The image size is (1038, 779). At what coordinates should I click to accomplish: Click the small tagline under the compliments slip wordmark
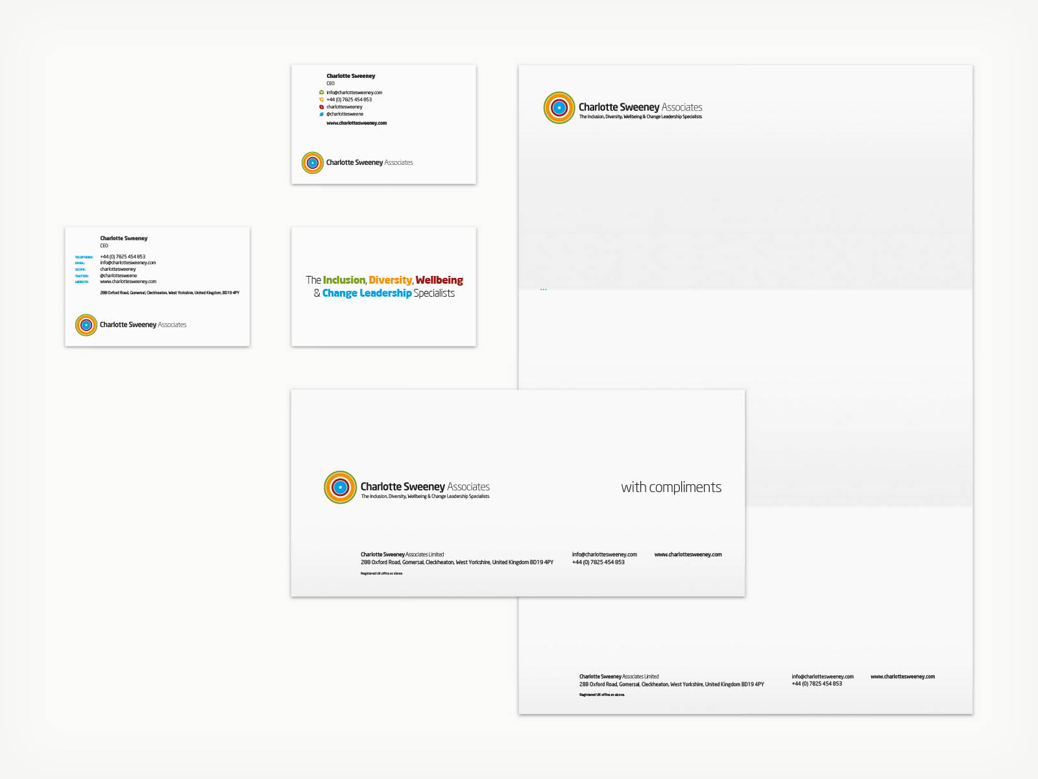click(425, 497)
